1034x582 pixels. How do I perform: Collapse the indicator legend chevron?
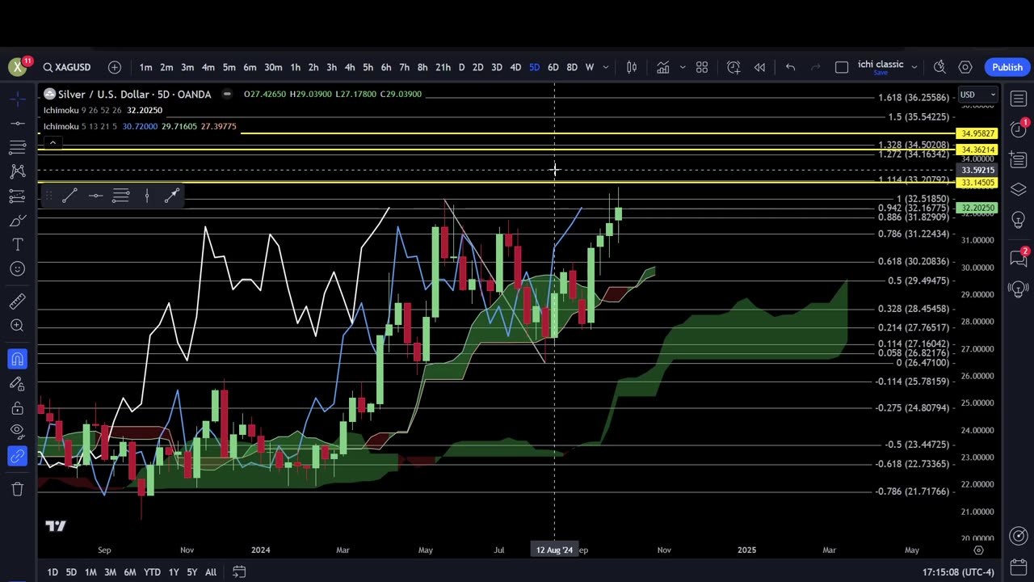coord(53,143)
